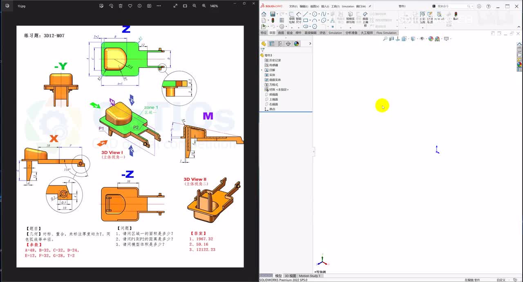Screen dimensions: 523x282
Task: Open the 视图 (View) menu
Action: [x=314, y=7]
